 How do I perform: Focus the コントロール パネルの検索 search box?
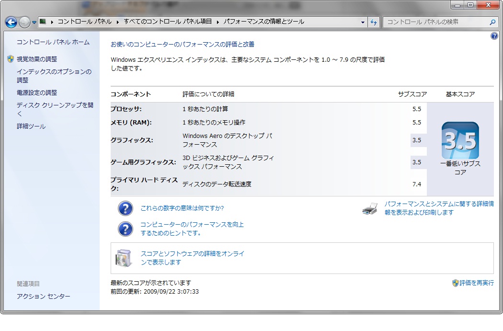tap(435, 22)
